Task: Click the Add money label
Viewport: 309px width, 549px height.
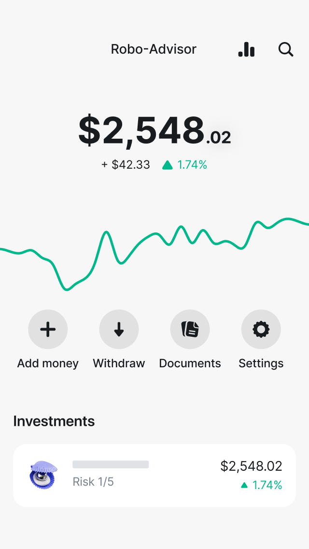Action: pyautogui.click(x=47, y=363)
